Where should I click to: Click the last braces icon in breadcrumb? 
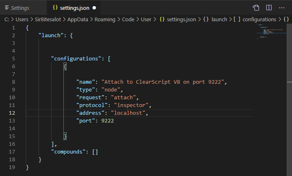[286, 19]
